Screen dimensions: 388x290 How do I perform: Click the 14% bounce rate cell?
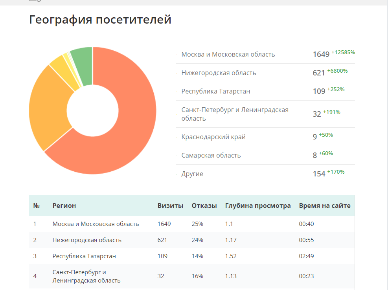click(197, 256)
